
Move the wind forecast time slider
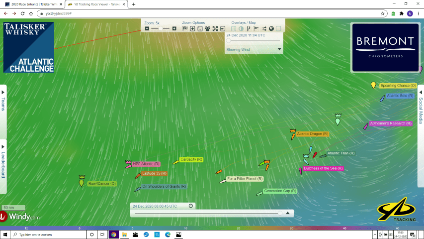[x=229, y=41]
